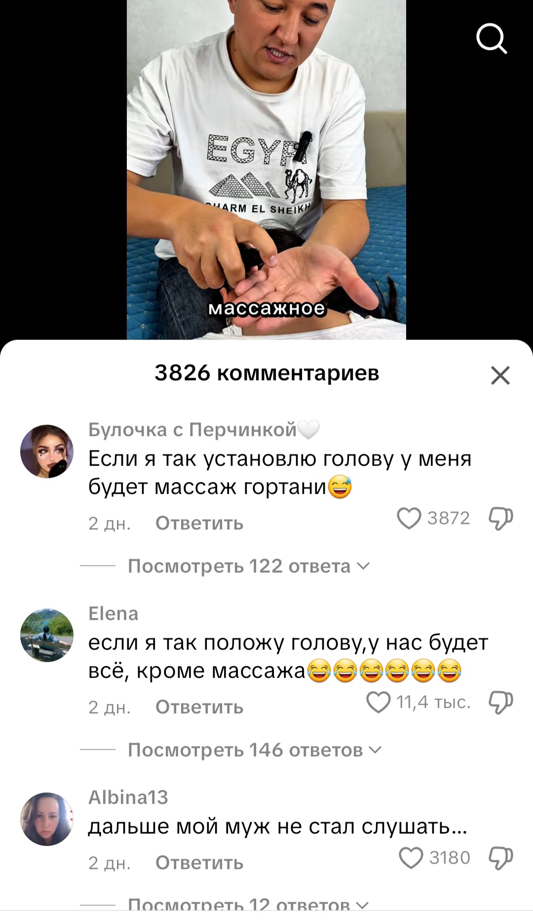Open search with the magnifier icon
This screenshot has width=533, height=920.
(x=492, y=39)
